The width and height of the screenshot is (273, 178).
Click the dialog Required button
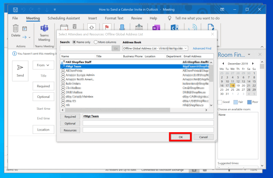70,117
